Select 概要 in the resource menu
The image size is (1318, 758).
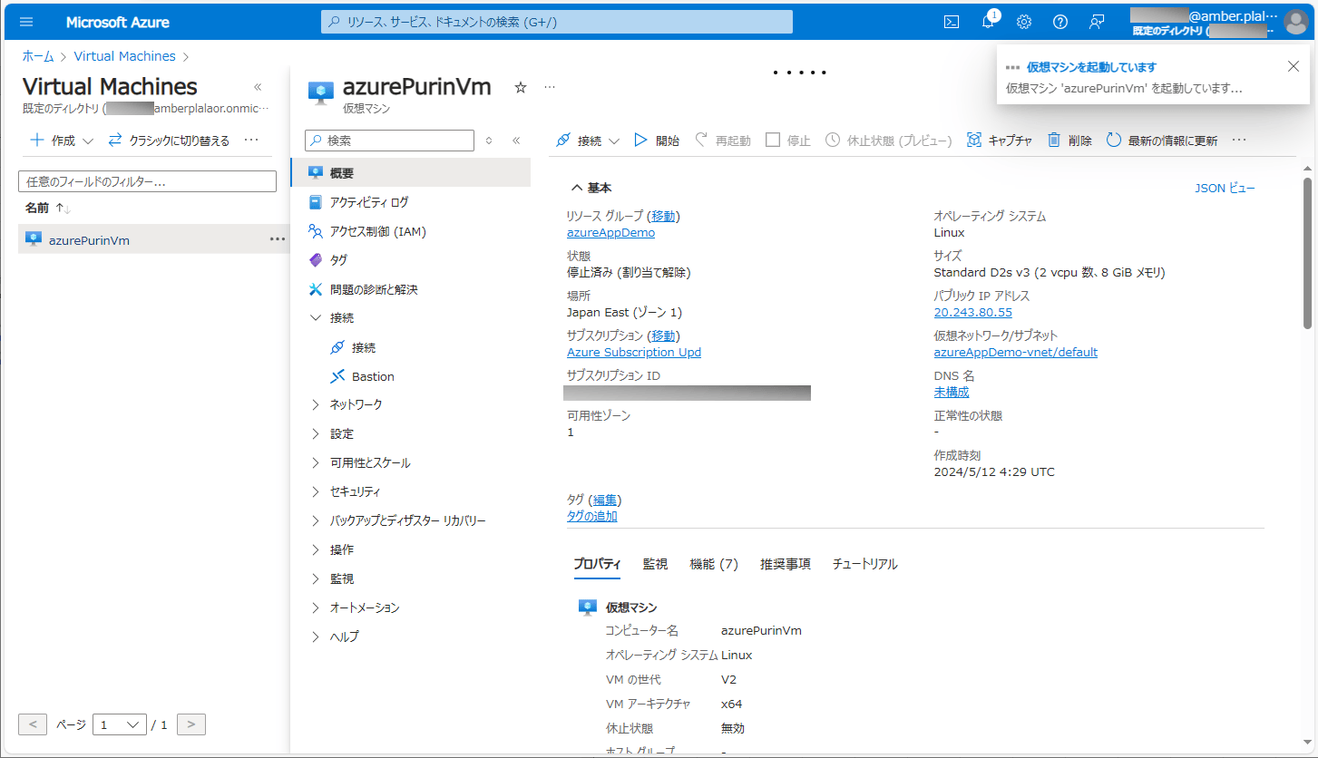coord(411,173)
